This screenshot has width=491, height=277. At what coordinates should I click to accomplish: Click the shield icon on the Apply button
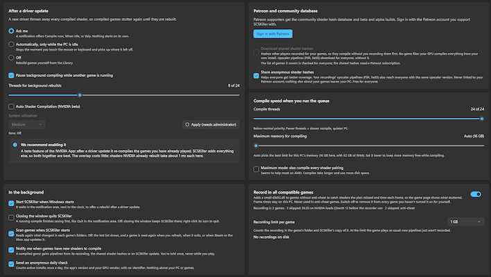(x=187, y=124)
